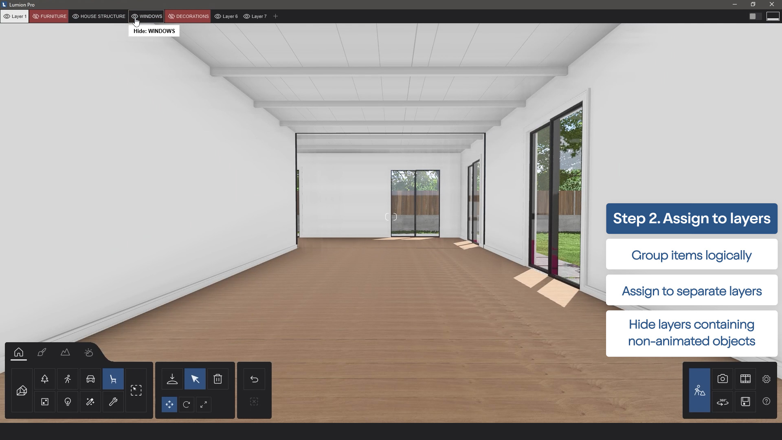The image size is (782, 440).
Task: Click the Place object icon
Action: click(172, 379)
